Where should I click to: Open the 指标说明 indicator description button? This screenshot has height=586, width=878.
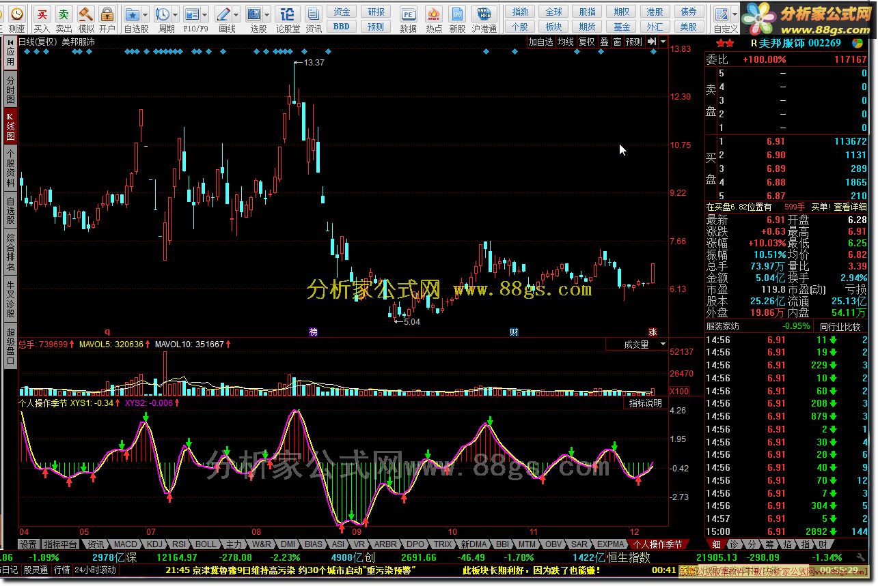[646, 404]
